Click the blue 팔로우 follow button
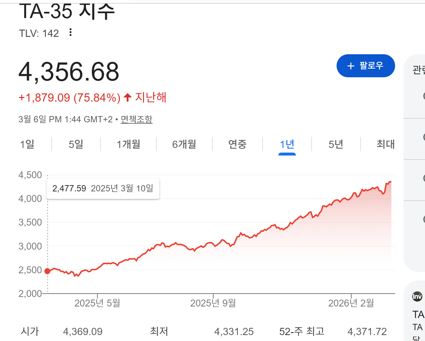Screen dimensions: 425x341 pos(366,66)
